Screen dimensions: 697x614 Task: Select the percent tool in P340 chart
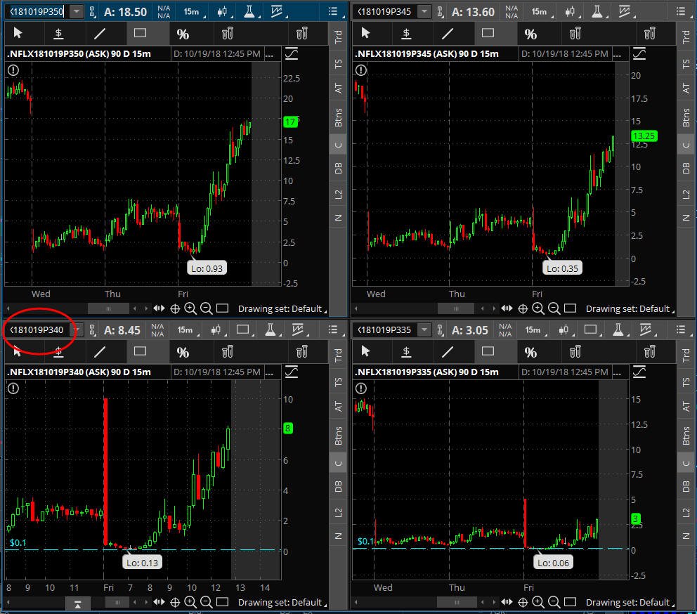[x=183, y=352]
